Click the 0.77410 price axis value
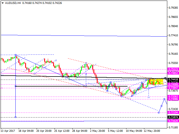Screen dimensions: 179x134 click(x=173, y=35)
